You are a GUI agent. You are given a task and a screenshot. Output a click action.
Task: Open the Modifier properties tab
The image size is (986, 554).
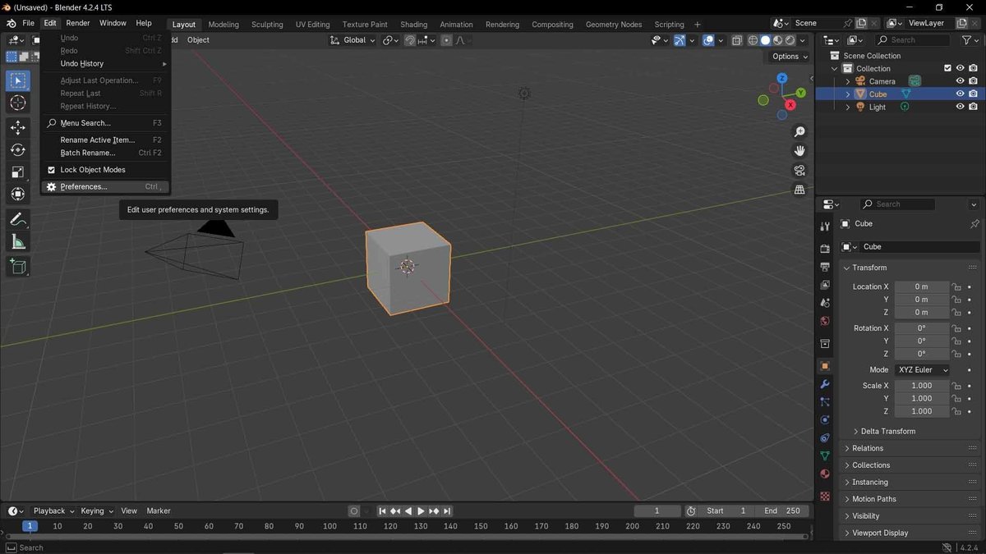pos(824,383)
